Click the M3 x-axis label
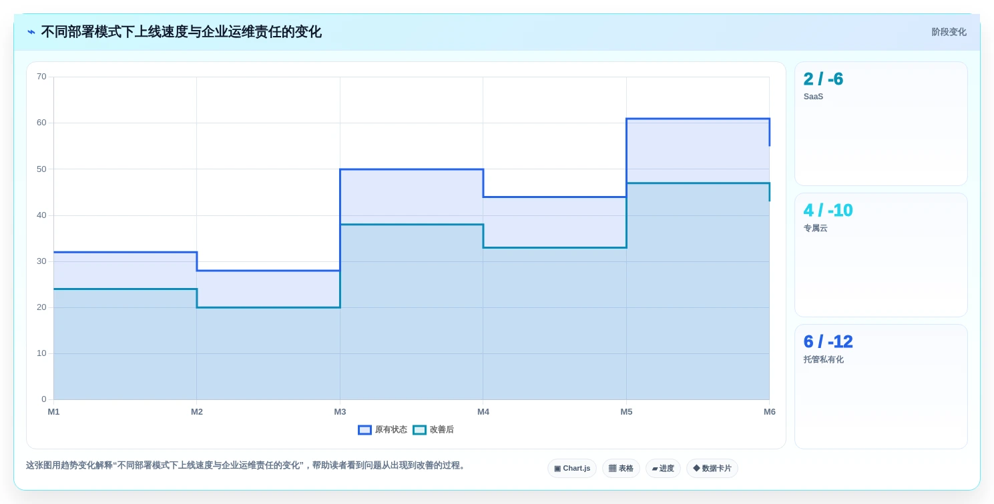 point(340,412)
